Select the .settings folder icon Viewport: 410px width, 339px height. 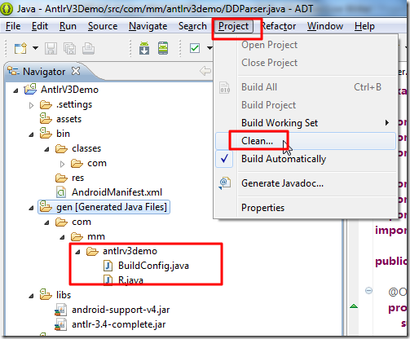pos(46,104)
